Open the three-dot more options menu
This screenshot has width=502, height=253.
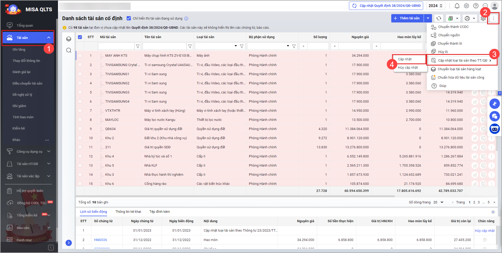click(493, 18)
